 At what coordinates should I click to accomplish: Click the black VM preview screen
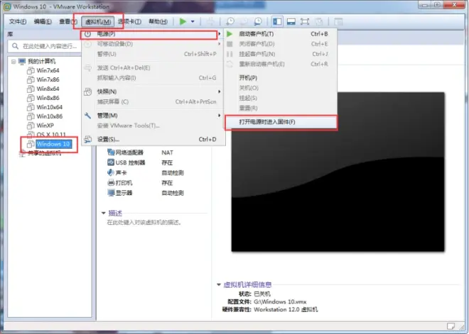(338, 172)
